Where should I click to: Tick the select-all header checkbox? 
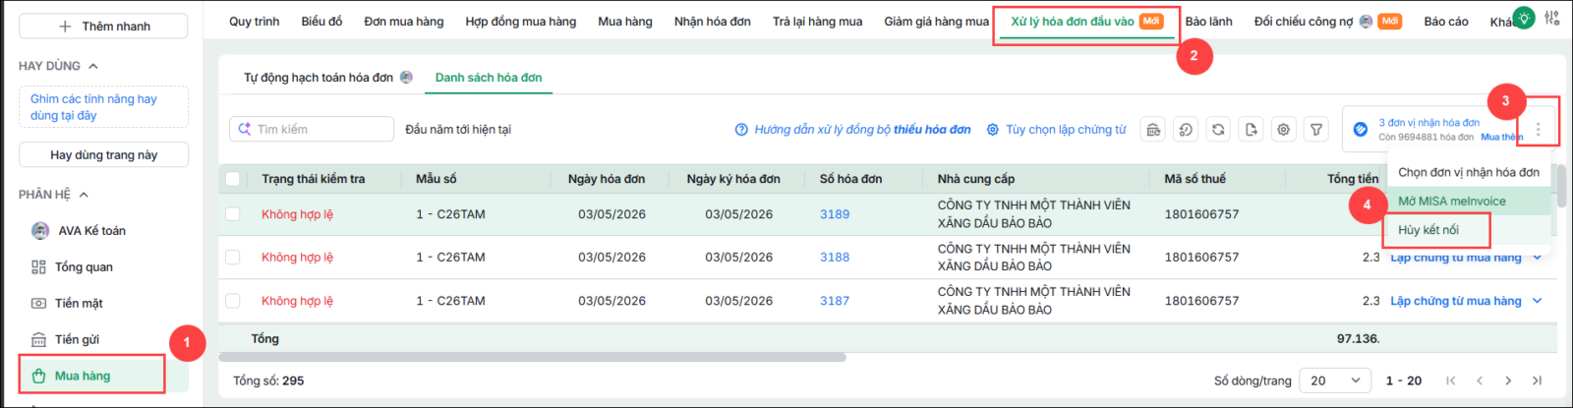(233, 179)
